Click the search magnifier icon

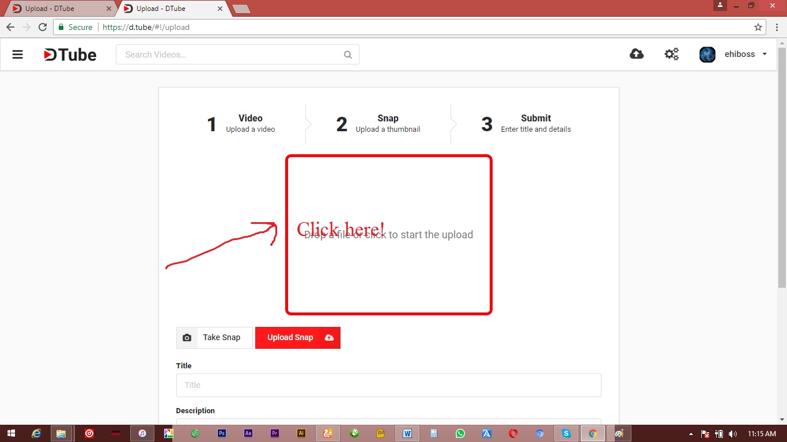(x=347, y=54)
